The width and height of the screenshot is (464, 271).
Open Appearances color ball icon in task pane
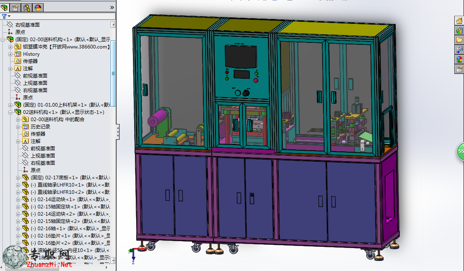(459, 59)
